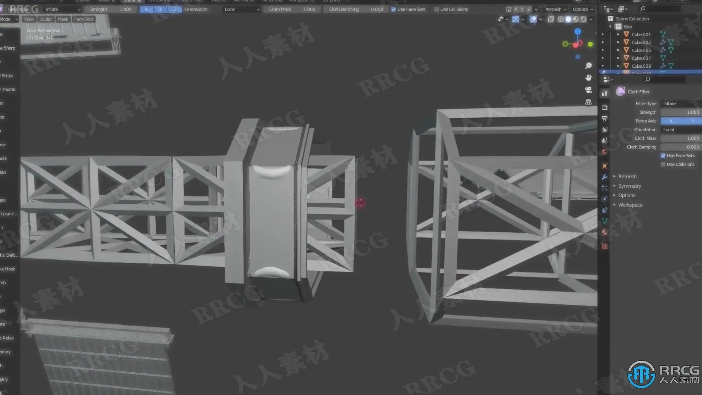702x395 pixels.
Task: Open the Face Sets menu
Action: (83, 19)
